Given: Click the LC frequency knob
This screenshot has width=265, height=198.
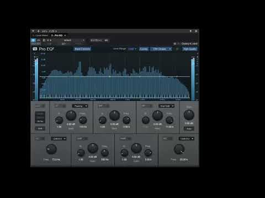Looking at the screenshot, I should [51, 149].
